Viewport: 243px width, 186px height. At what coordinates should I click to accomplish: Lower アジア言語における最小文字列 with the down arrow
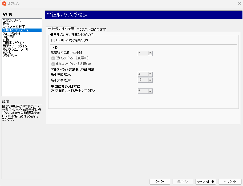point(150,92)
